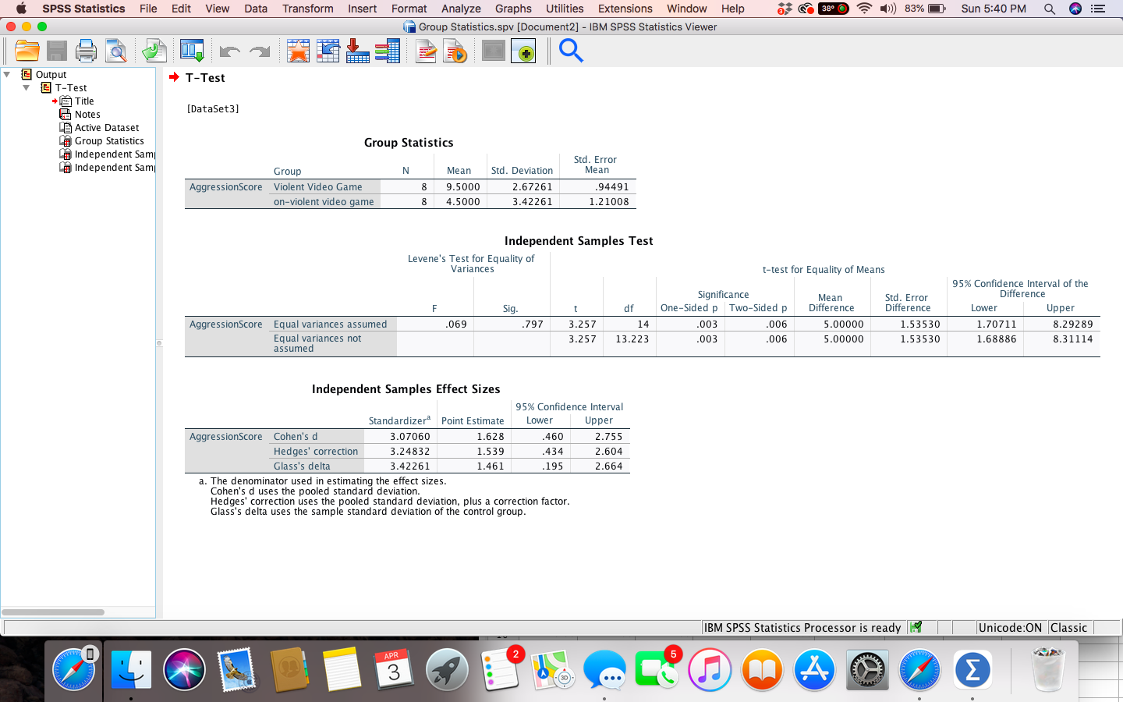Collapse the T-Test tree node

[27, 88]
